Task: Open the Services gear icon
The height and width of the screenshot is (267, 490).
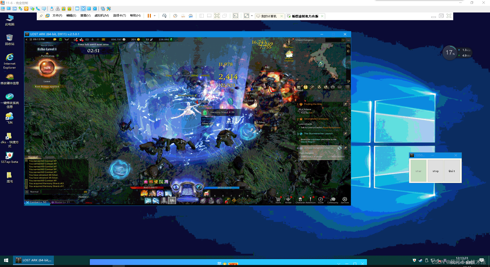Action: [x=345, y=199]
